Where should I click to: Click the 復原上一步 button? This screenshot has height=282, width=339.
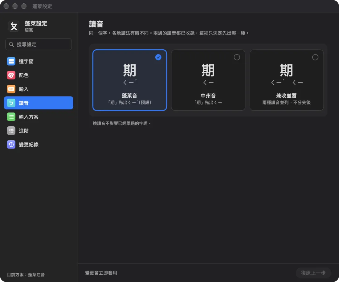tap(313, 273)
